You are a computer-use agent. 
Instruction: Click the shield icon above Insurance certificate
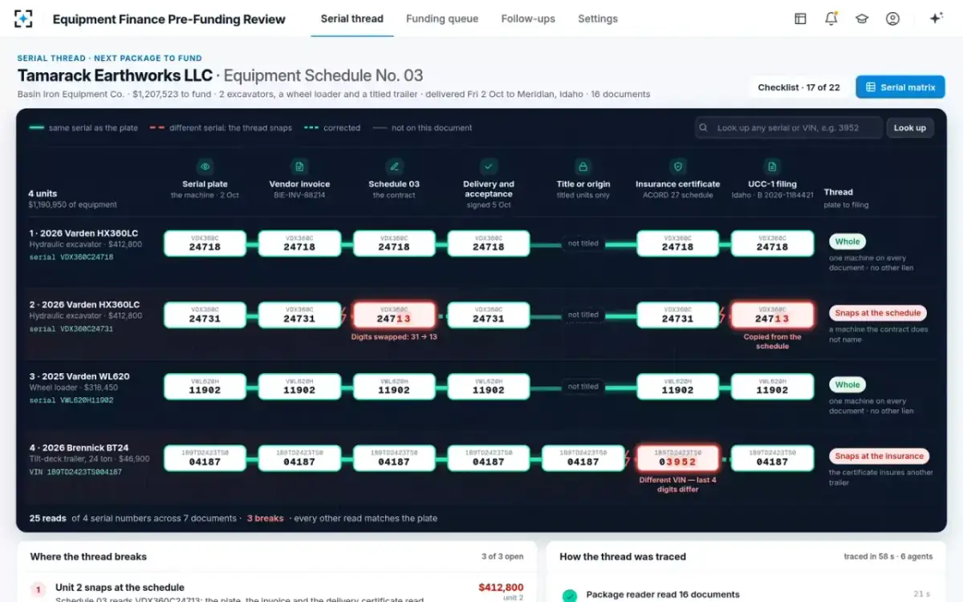tap(677, 166)
